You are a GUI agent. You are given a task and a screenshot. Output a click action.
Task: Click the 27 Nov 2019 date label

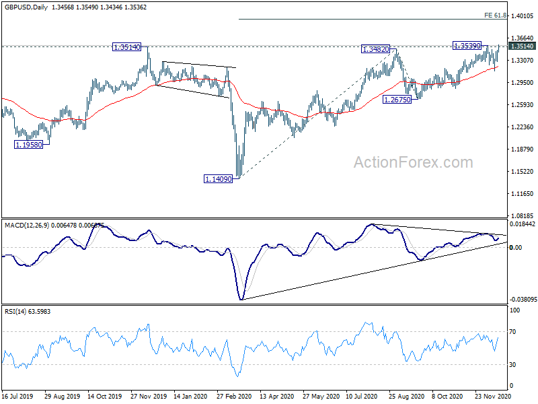[149, 396]
